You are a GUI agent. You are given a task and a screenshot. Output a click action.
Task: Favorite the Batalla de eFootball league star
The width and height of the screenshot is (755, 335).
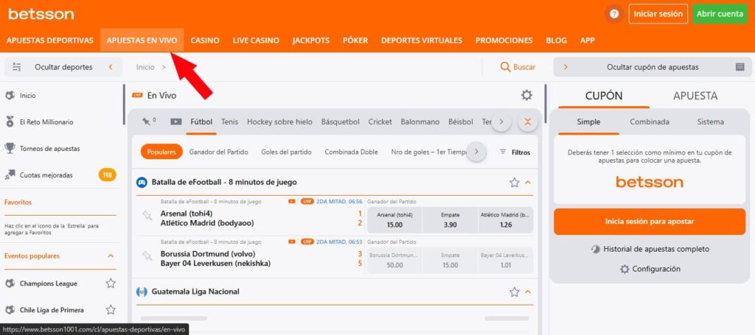(515, 183)
